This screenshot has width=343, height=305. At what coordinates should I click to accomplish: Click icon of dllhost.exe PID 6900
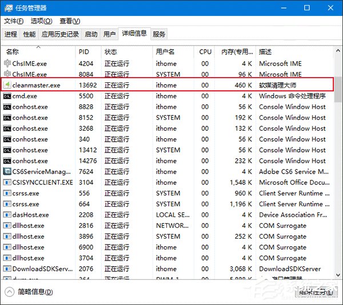(7, 247)
